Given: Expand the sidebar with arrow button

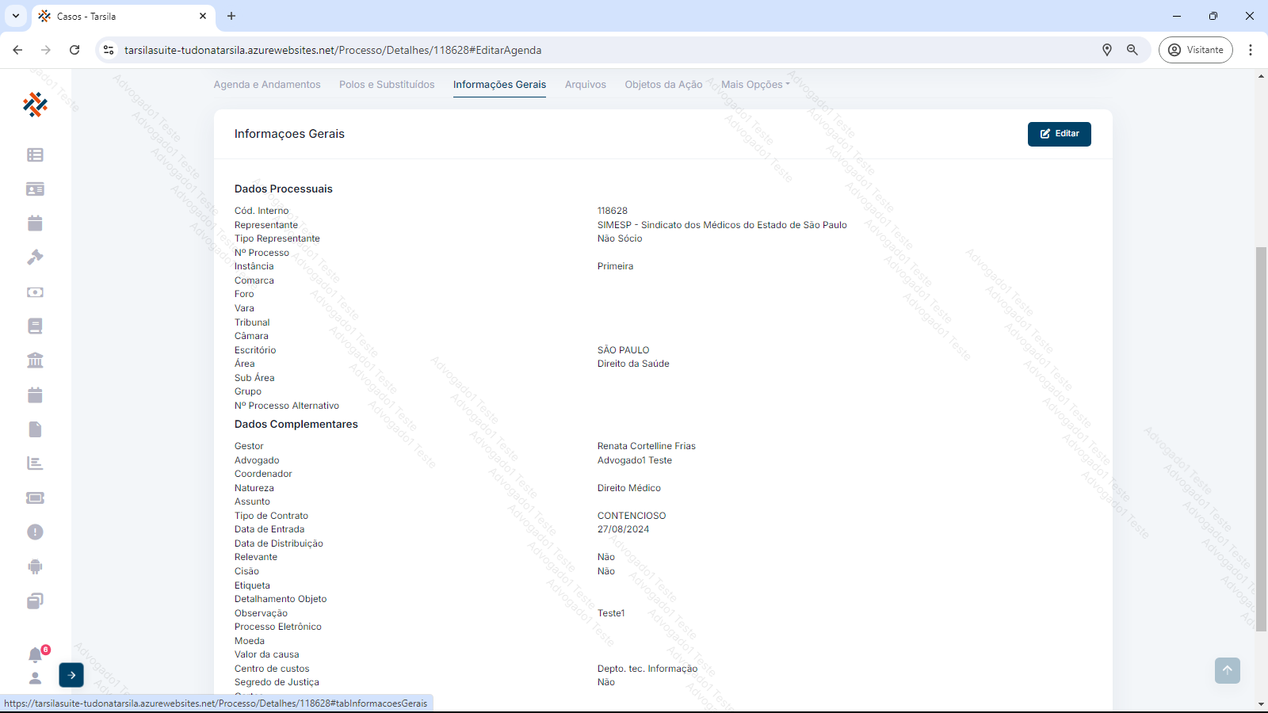Looking at the screenshot, I should 71,675.
